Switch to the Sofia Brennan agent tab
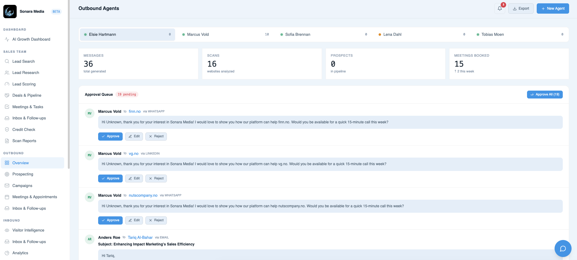Screen dimensions: 577x260 click(324, 35)
